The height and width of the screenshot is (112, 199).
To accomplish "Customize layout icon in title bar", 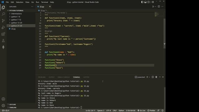I will tap(153, 2).
